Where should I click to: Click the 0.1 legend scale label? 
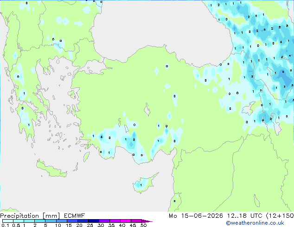tap(5, 225)
